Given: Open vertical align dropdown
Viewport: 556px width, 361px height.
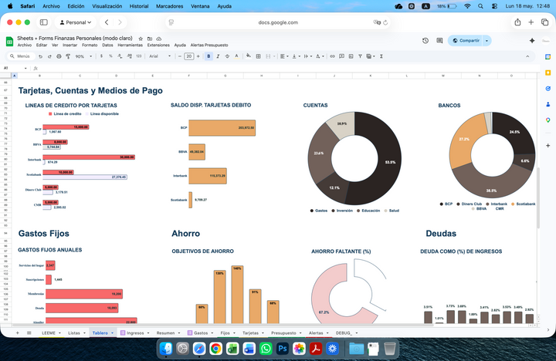Looking at the screenshot, I should coord(295,56).
